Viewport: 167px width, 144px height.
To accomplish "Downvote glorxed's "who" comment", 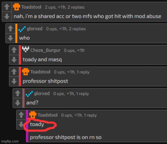I will [11, 38].
